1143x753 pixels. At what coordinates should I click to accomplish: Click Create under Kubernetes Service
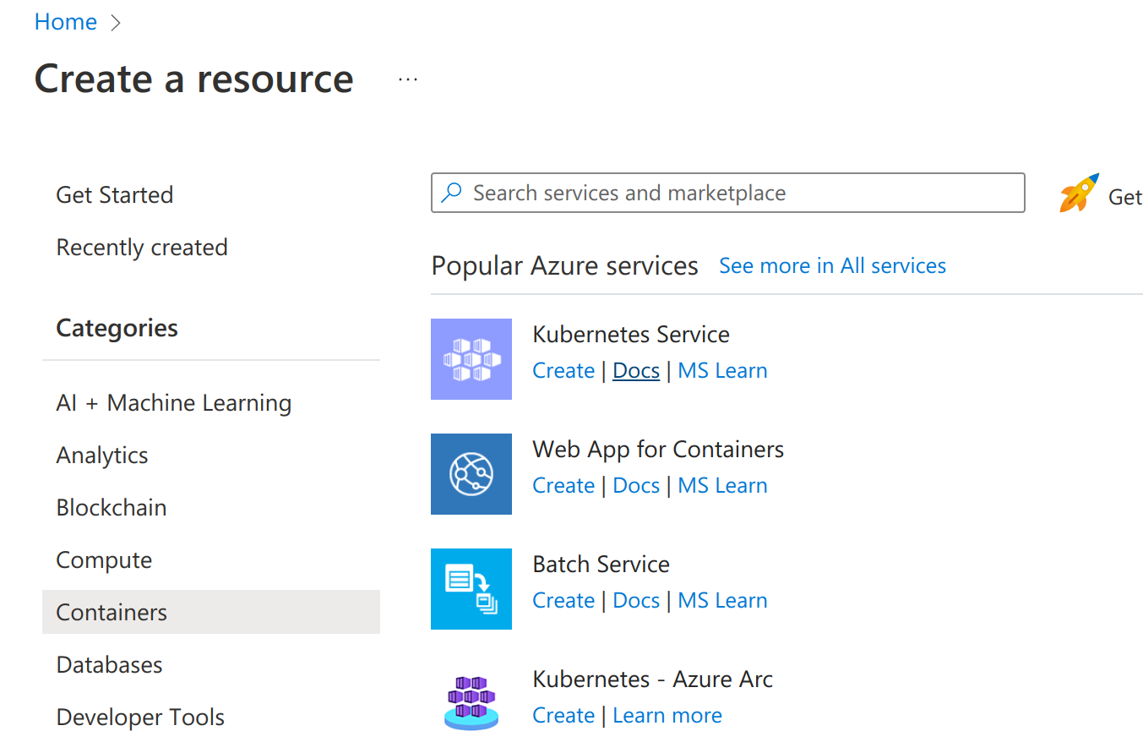pyautogui.click(x=563, y=371)
